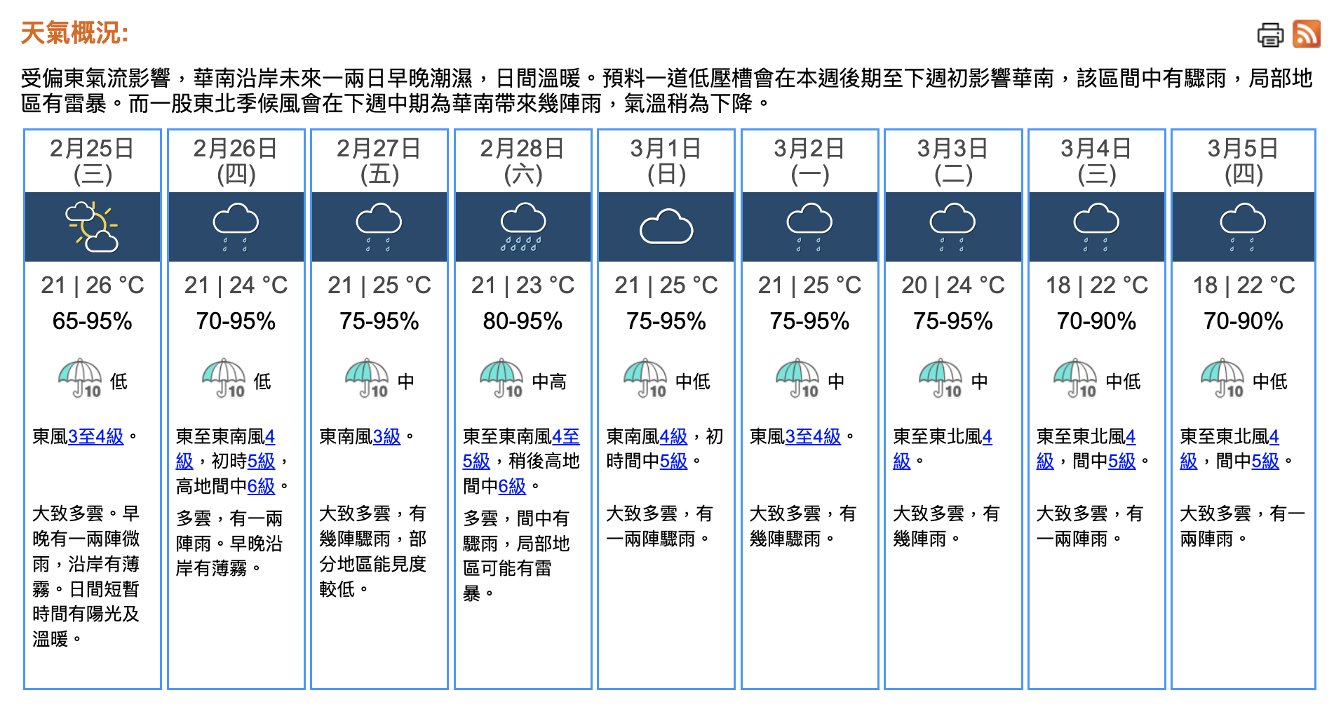Click the printer icon
The height and width of the screenshot is (707, 1341).
[x=1269, y=34]
